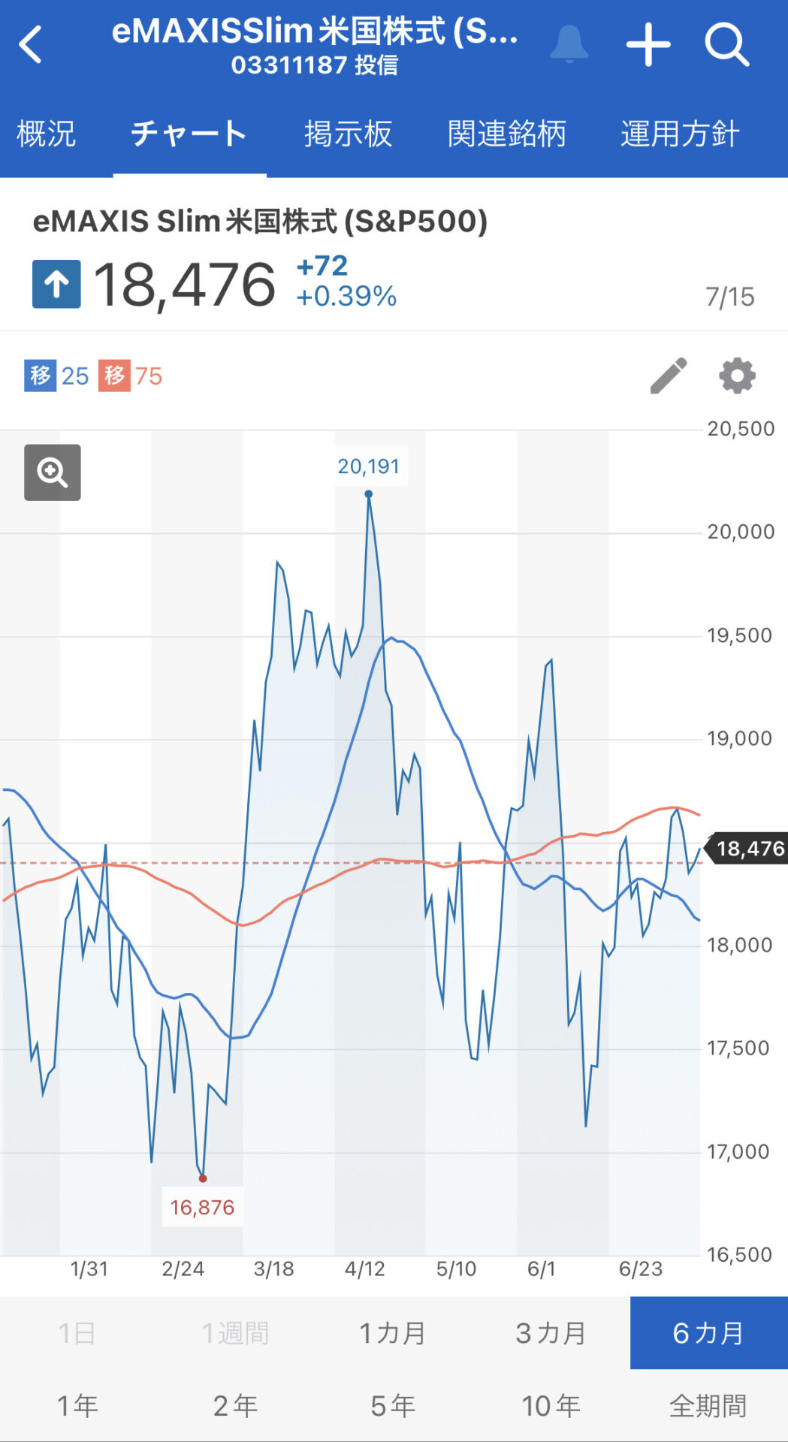The width and height of the screenshot is (788, 1442).
Task: Tap the chart zoom-in magnifier button
Action: coord(53,472)
